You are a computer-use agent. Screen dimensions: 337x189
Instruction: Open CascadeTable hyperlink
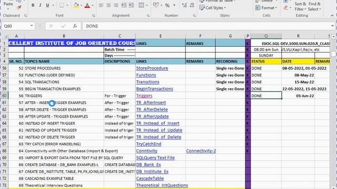[x=150, y=178]
